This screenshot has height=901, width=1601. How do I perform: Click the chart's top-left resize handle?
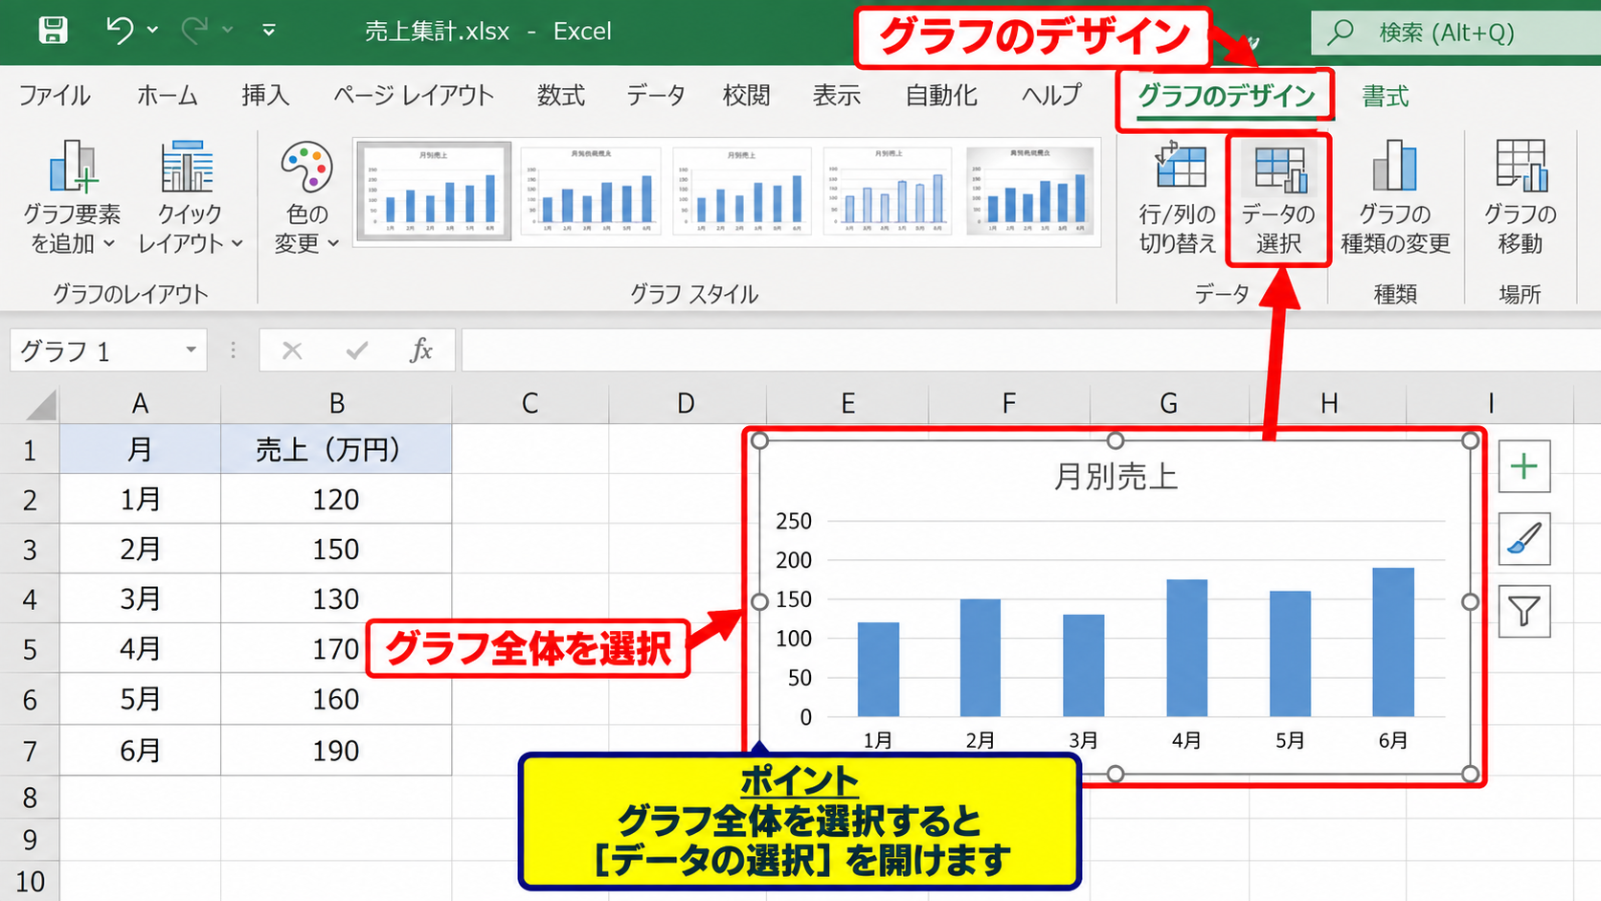point(759,440)
